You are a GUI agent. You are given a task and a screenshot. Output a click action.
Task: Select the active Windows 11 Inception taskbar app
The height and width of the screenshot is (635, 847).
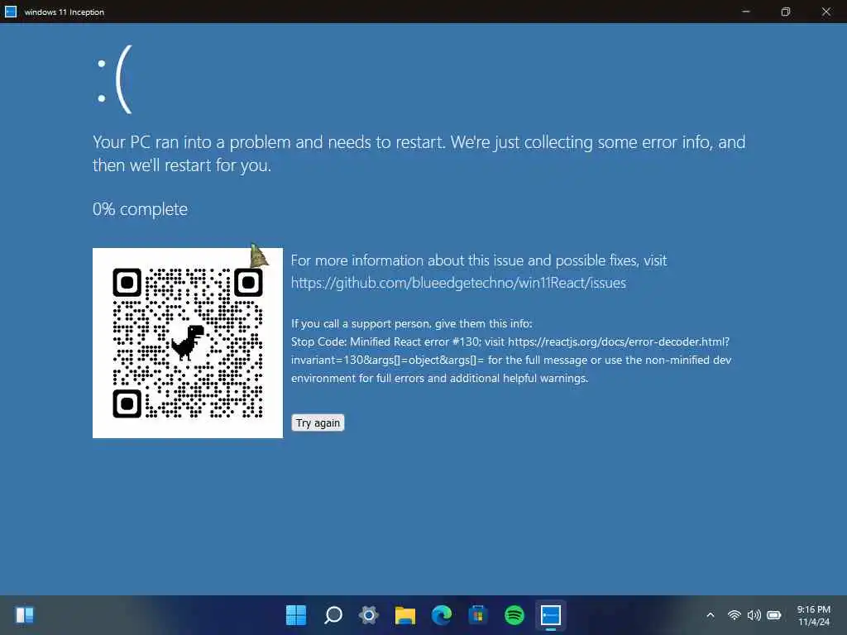point(550,615)
